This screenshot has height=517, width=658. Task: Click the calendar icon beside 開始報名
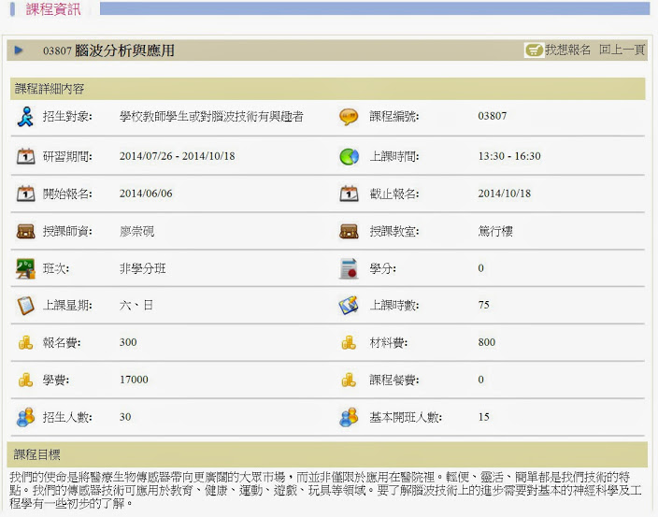point(26,194)
